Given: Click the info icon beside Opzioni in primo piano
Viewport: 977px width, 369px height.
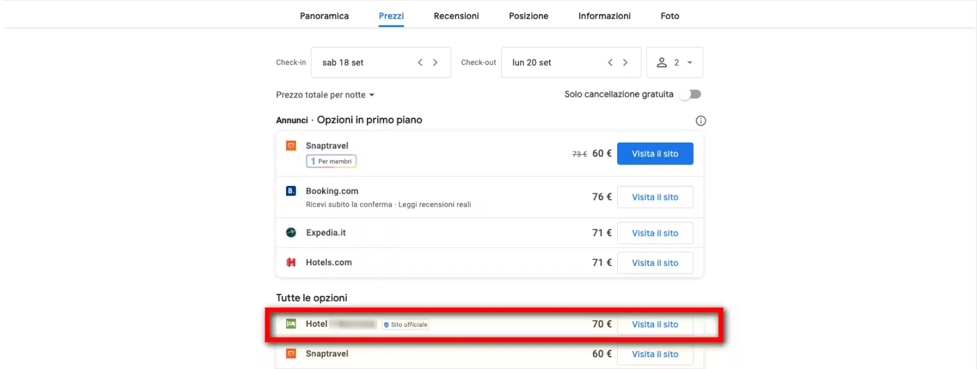Looking at the screenshot, I should [x=701, y=121].
